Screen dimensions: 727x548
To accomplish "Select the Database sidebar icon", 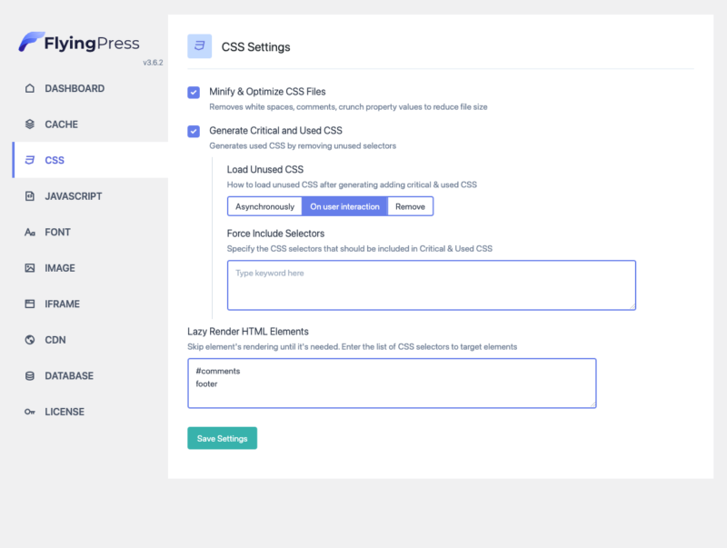I will [x=28, y=375].
